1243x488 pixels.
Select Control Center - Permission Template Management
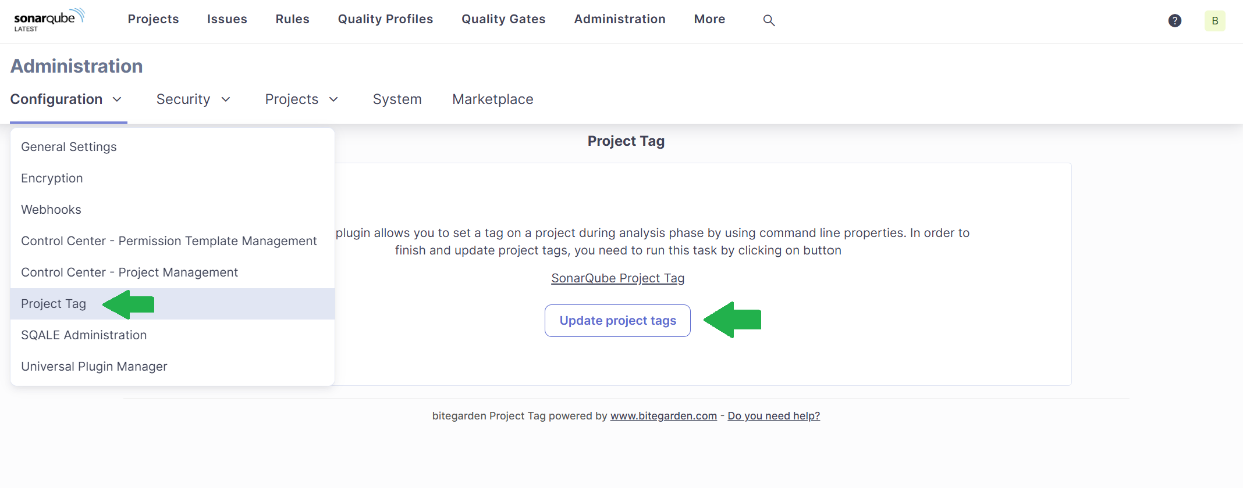169,241
